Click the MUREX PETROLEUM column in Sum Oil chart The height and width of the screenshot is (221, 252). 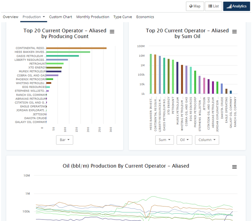[177, 78]
